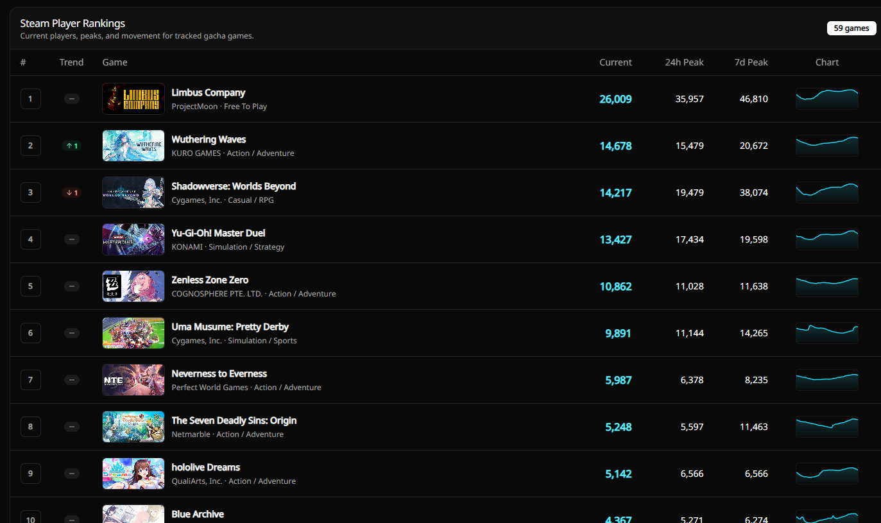Select Yu-Gi-Oh! Master Duel 24h peak "17,434"

[690, 239]
